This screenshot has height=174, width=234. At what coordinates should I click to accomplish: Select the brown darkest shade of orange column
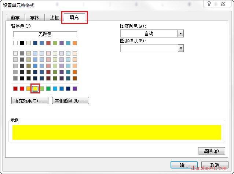tap(75, 78)
